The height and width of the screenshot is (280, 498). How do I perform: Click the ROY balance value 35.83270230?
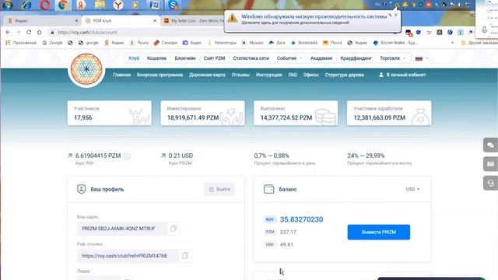pyautogui.click(x=301, y=219)
